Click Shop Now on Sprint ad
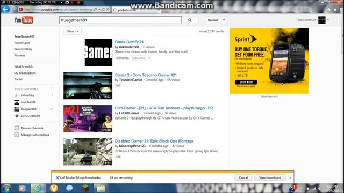The image size is (344, 193). click(246, 82)
